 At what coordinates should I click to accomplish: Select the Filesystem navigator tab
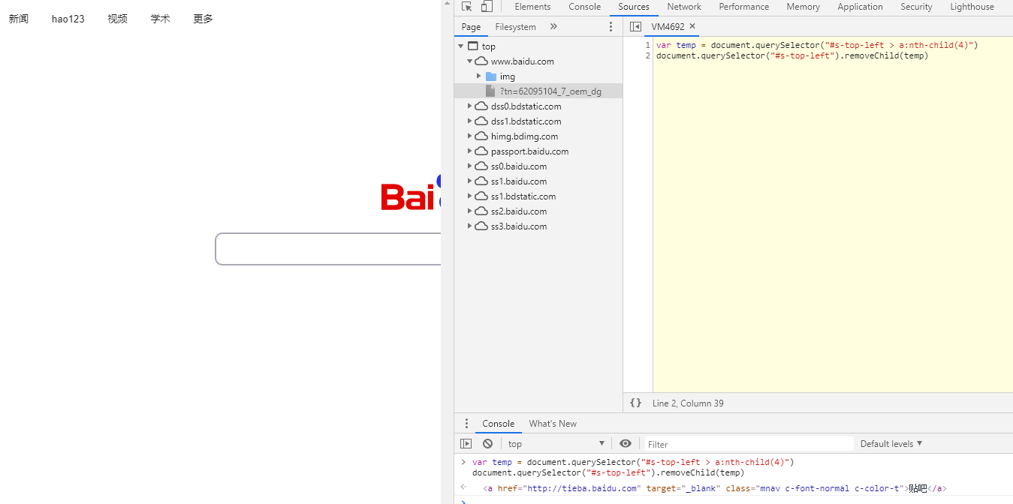(x=516, y=27)
